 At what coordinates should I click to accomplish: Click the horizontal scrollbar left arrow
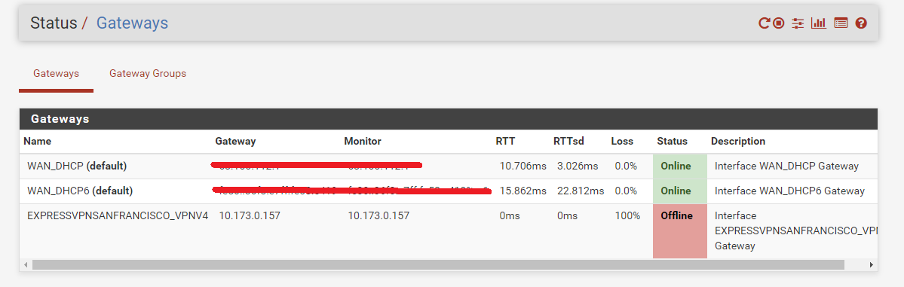coord(26,264)
